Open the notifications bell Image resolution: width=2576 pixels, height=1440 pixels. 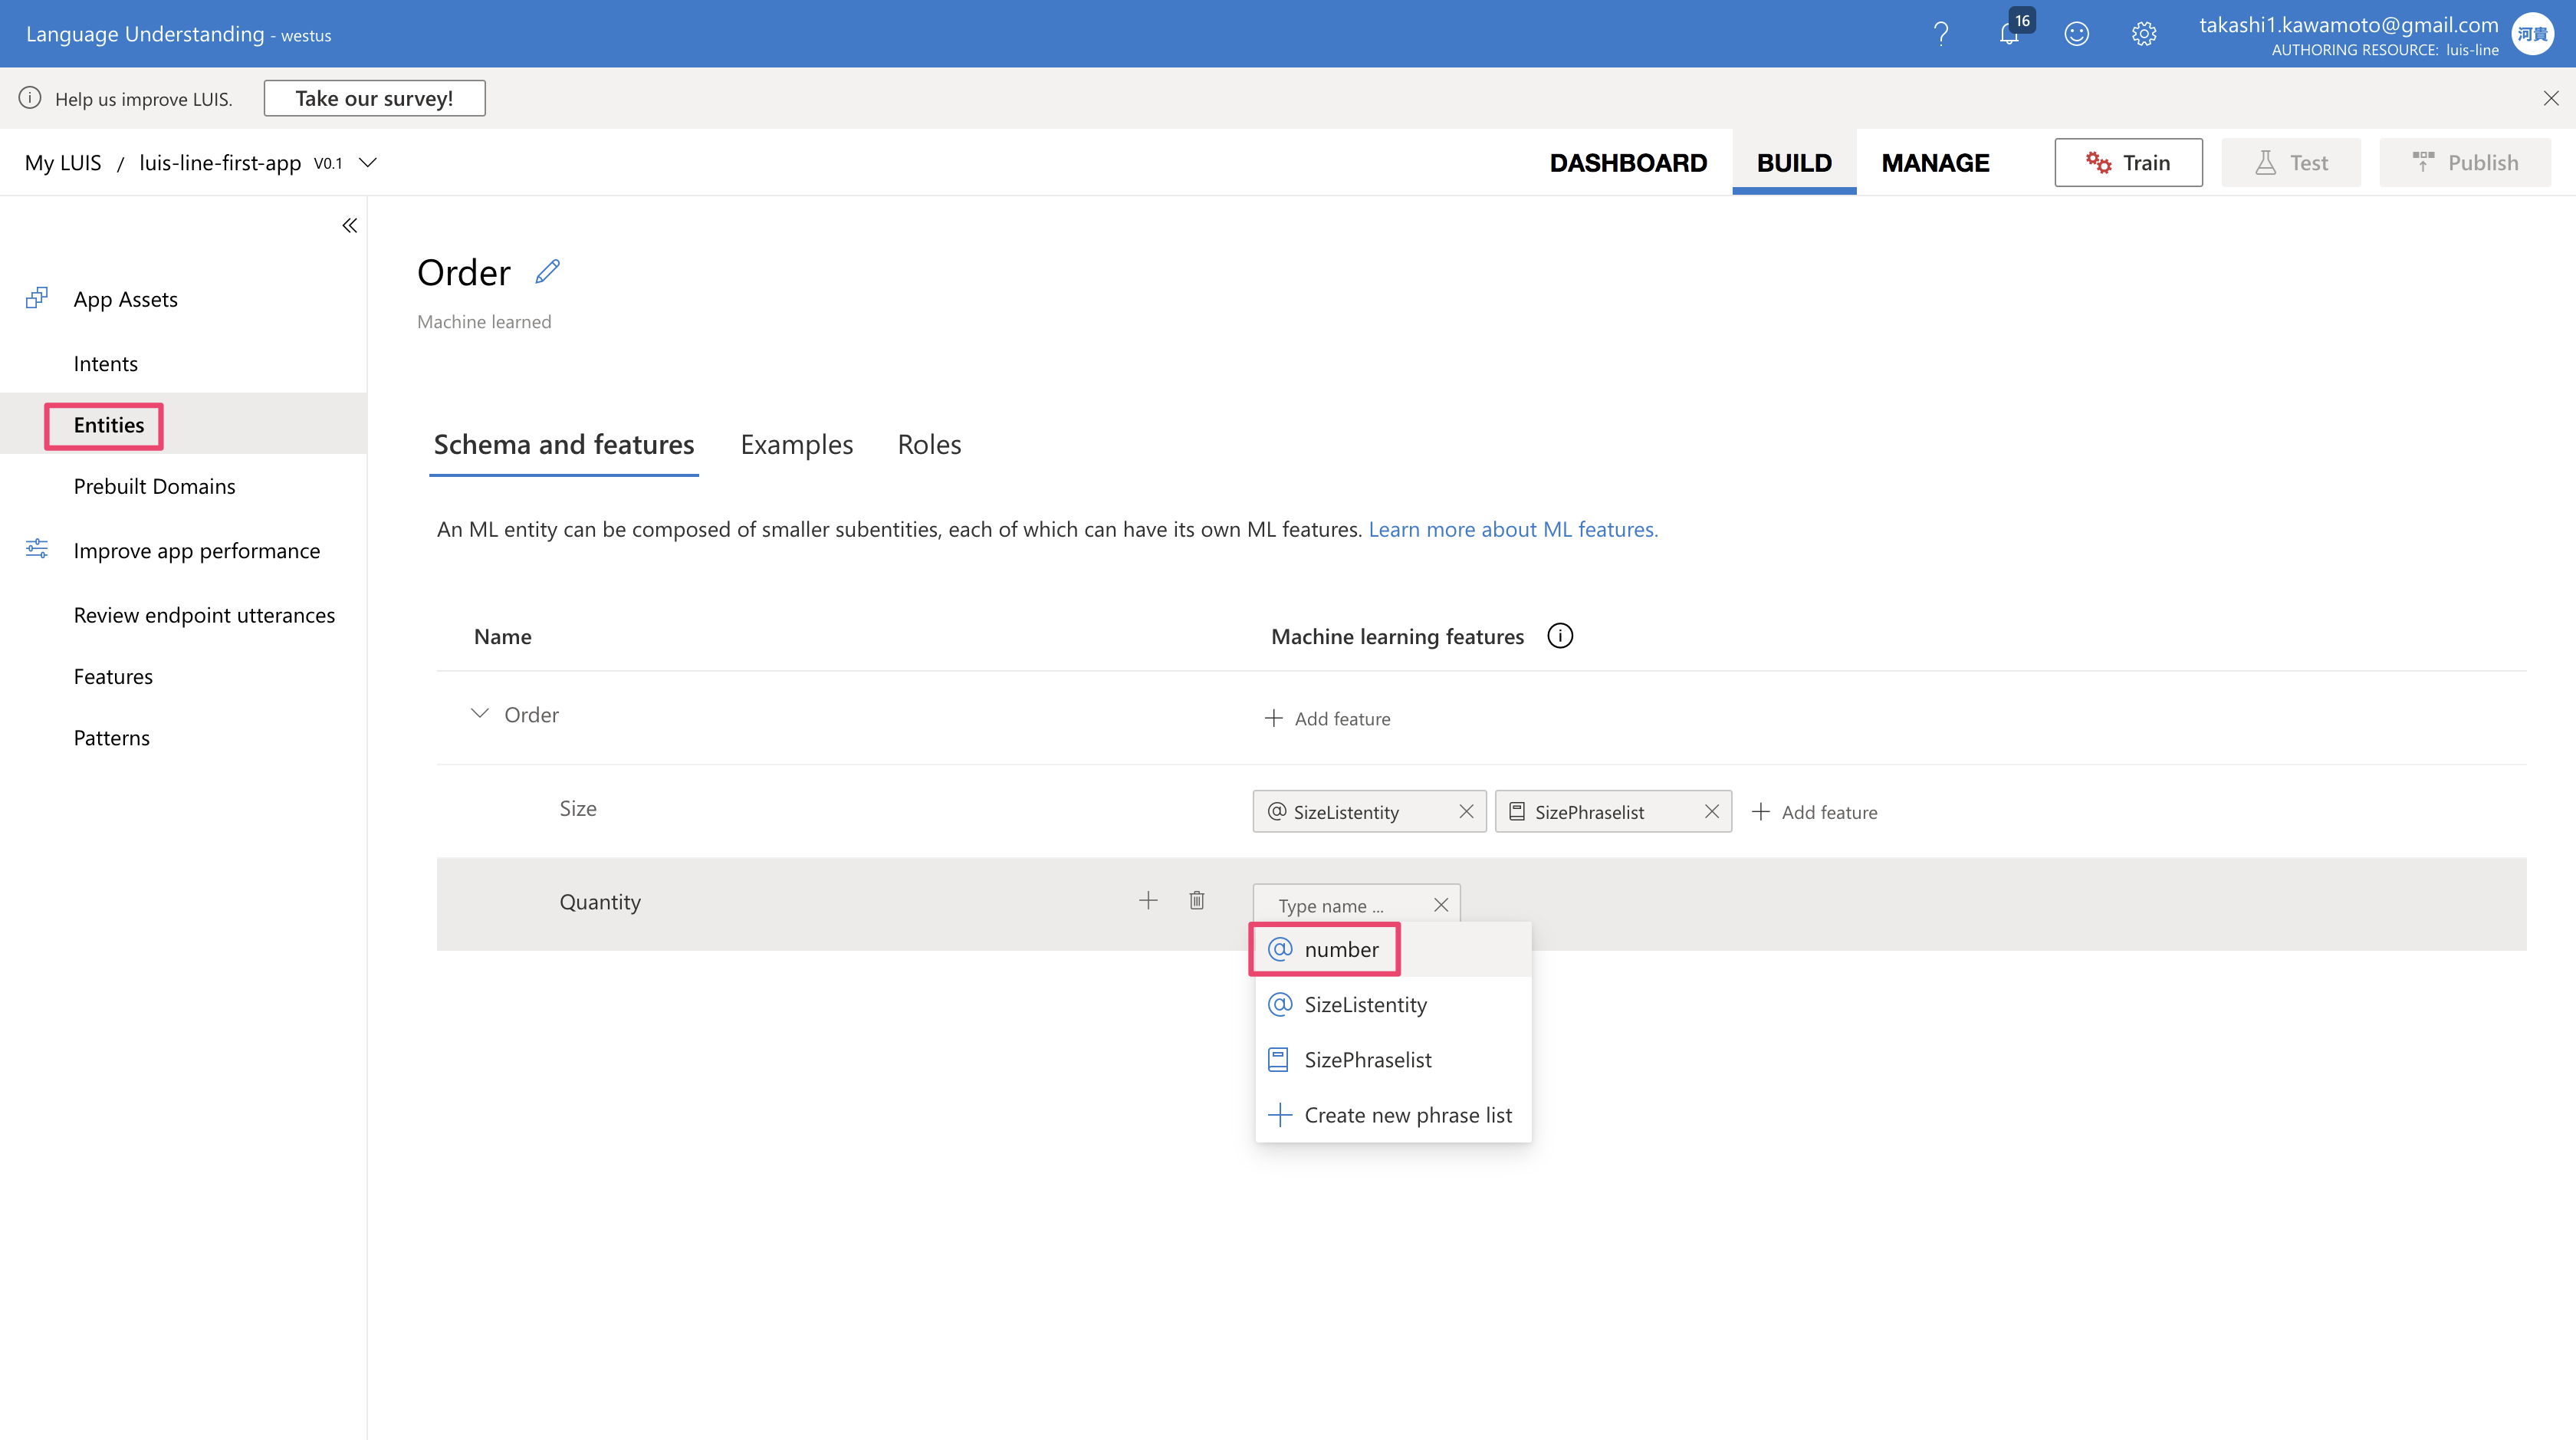tap(2008, 34)
